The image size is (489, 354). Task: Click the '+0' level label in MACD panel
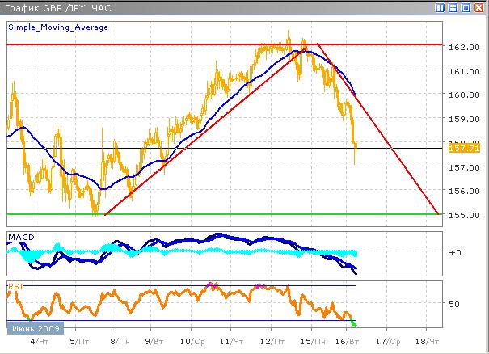coord(456,252)
